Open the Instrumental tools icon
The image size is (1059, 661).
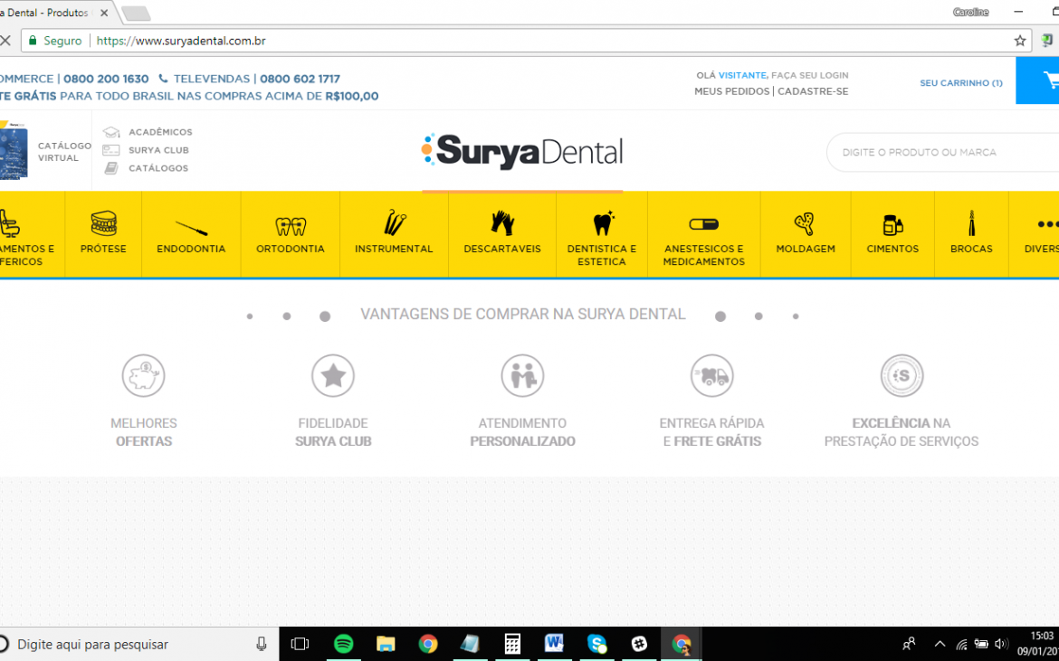click(x=395, y=223)
